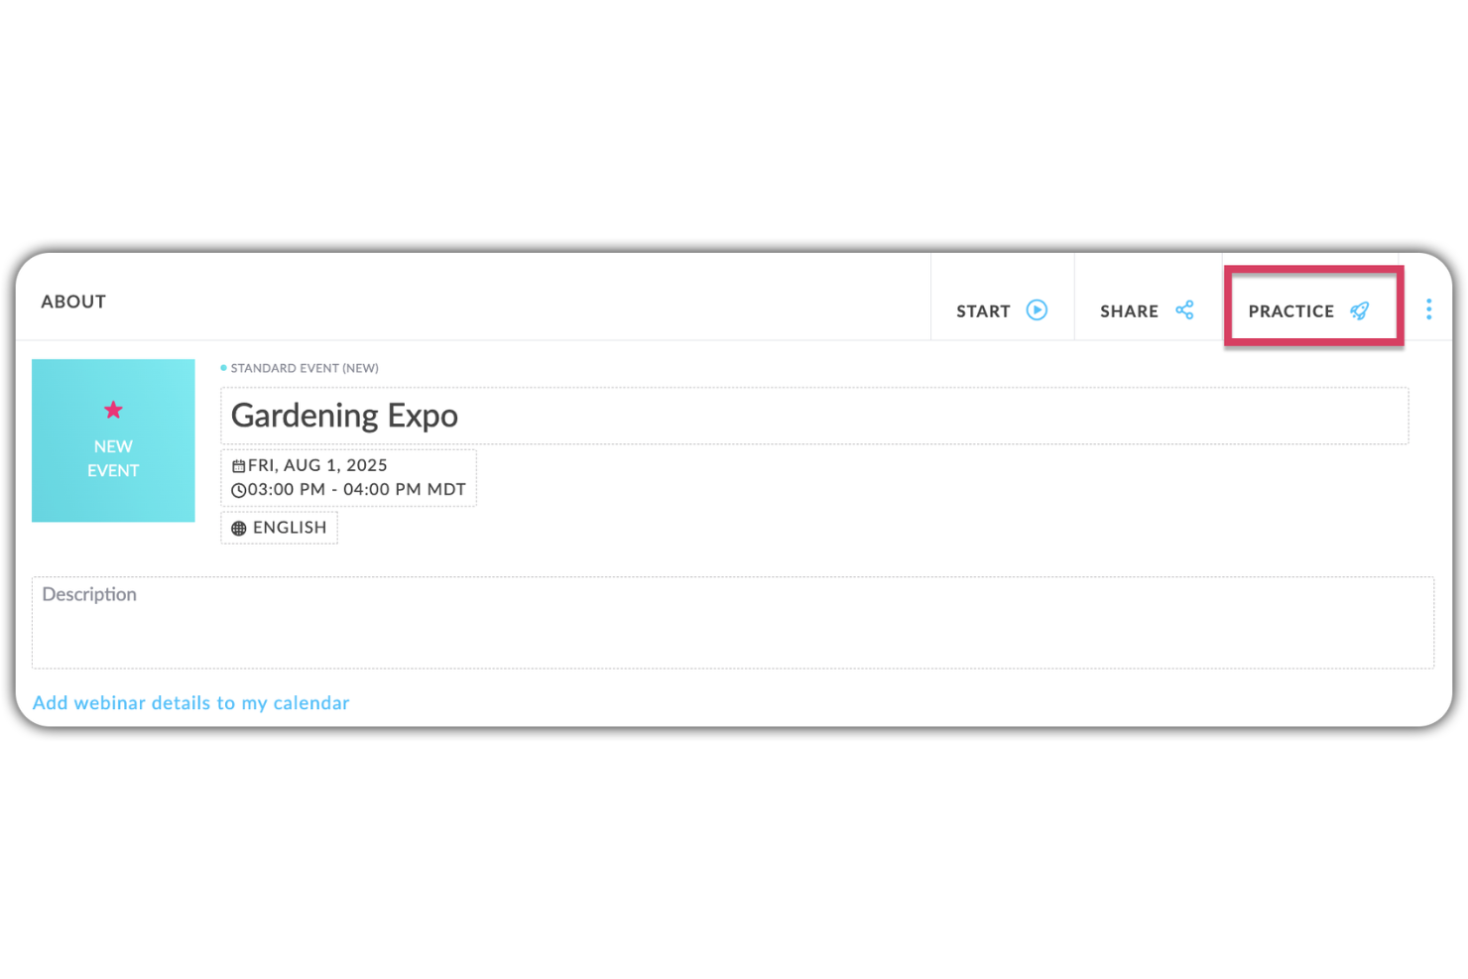Change the event date FRI, AUG 1, 2025
This screenshot has height=979, width=1468.
point(317,464)
